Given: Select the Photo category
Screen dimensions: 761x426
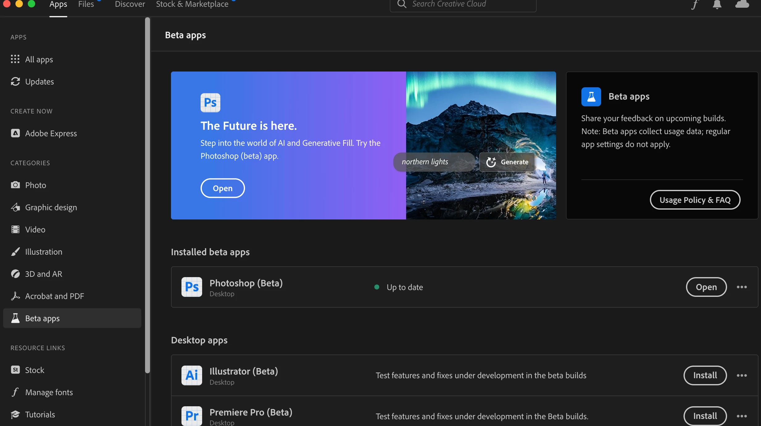Looking at the screenshot, I should (x=35, y=185).
